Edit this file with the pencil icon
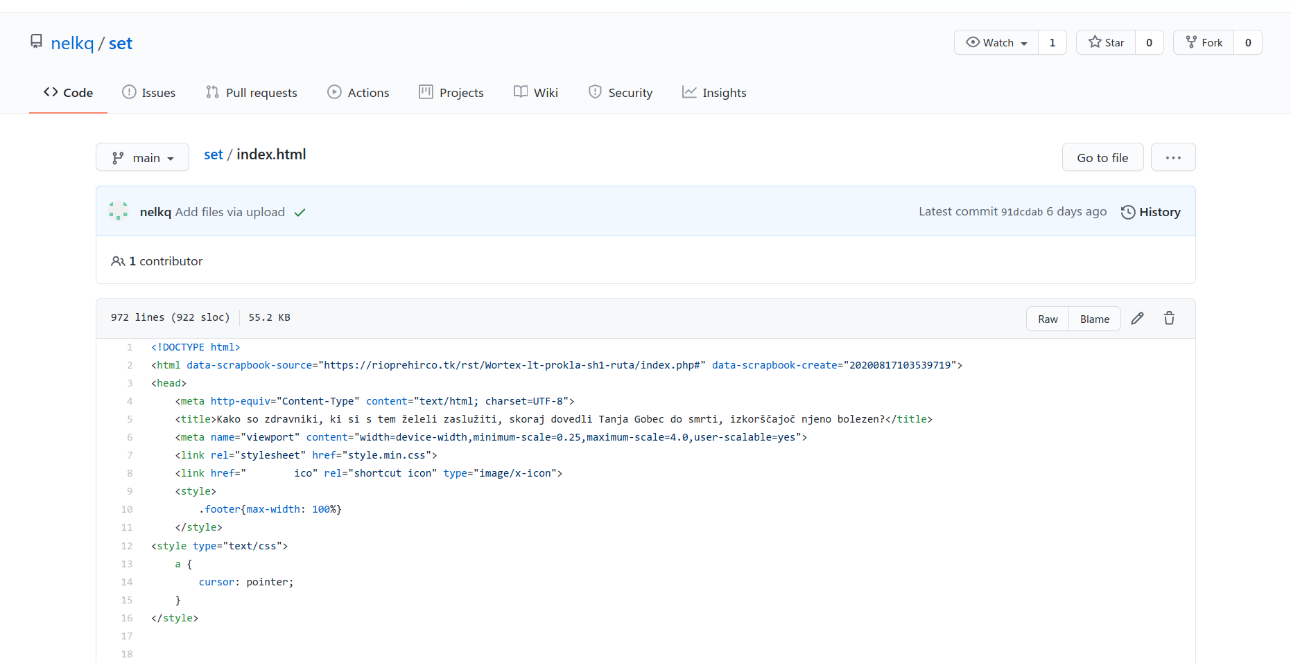The image size is (1291, 663). tap(1137, 319)
